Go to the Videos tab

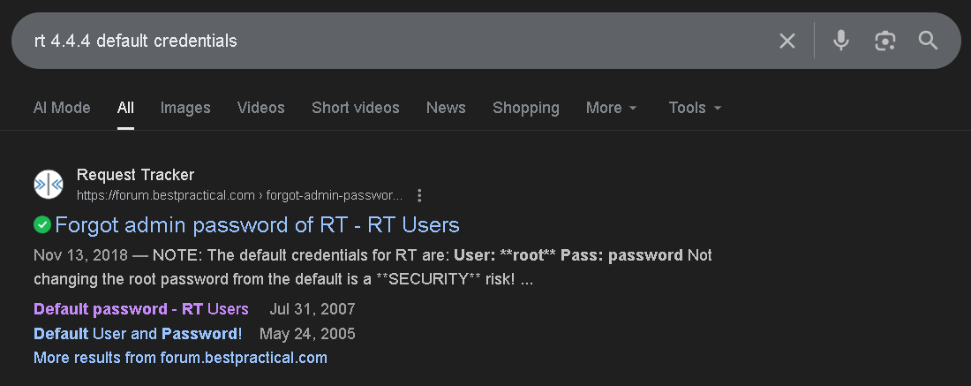pos(260,108)
